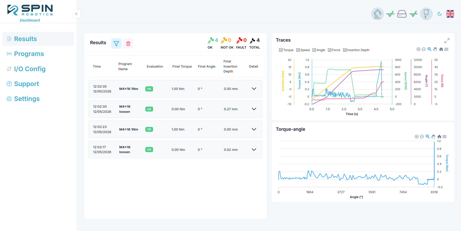Collapse the sidebar with the double-chevron icon
The width and height of the screenshot is (461, 231).
click(x=77, y=14)
